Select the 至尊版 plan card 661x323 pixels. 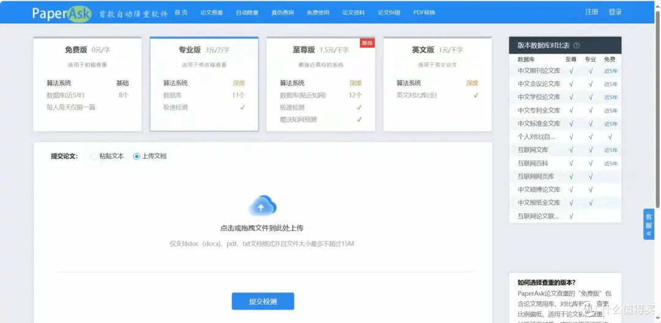(x=320, y=84)
